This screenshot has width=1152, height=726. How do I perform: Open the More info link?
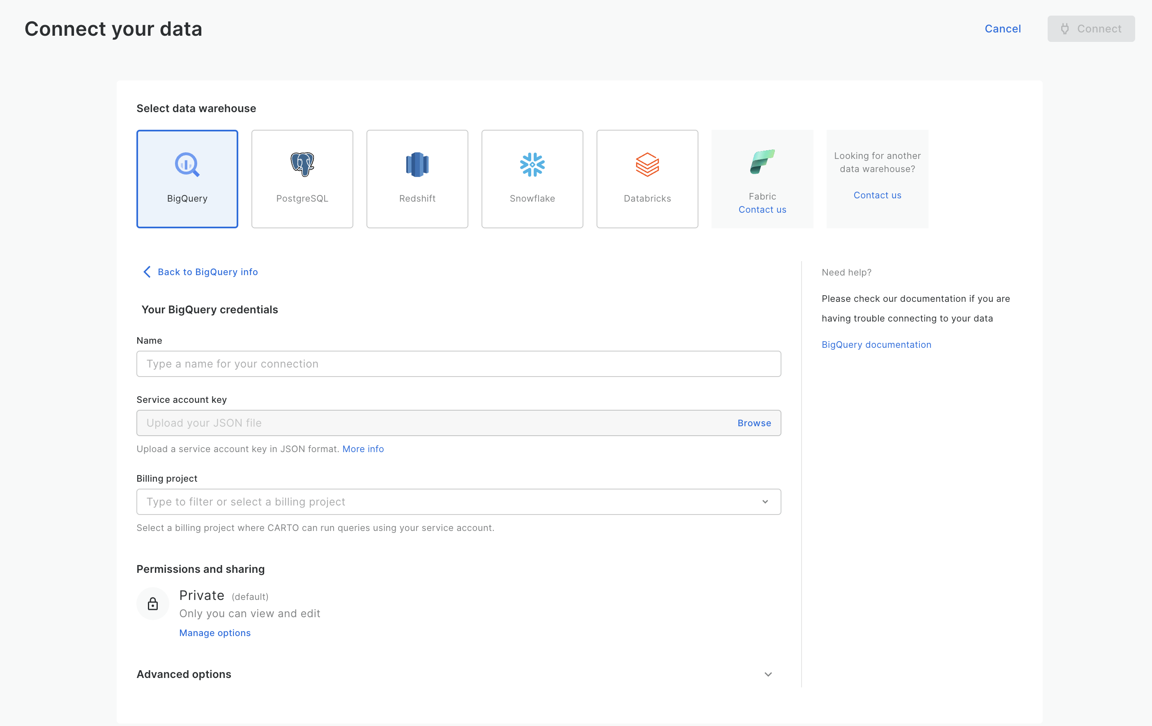[x=363, y=448]
